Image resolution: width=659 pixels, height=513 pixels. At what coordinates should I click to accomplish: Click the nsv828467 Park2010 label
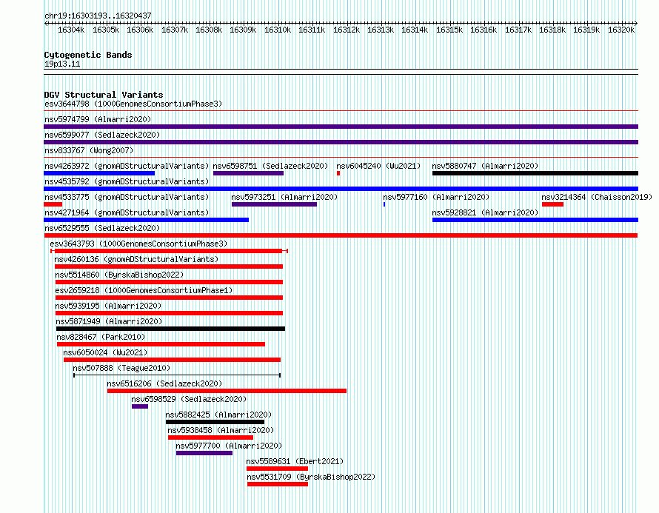[x=101, y=337]
